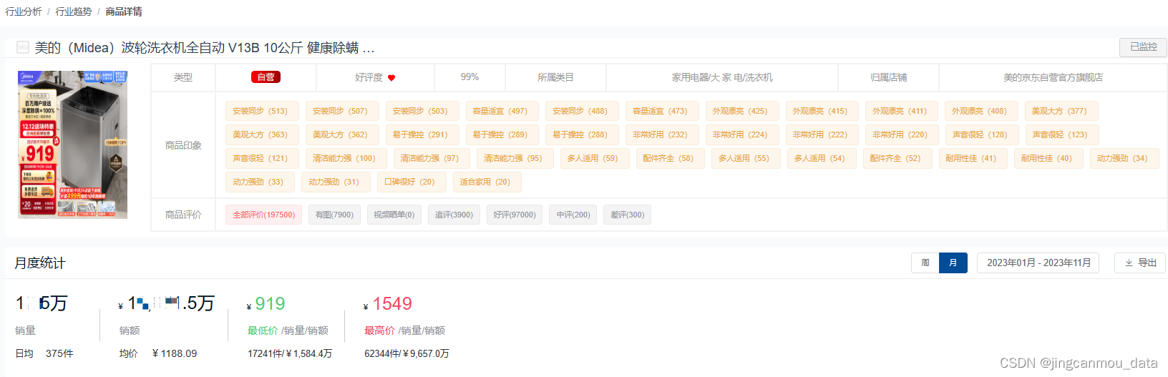The width and height of the screenshot is (1168, 377).
Task: Click the 外观漂亮 (408) impression tag
Action: [980, 111]
